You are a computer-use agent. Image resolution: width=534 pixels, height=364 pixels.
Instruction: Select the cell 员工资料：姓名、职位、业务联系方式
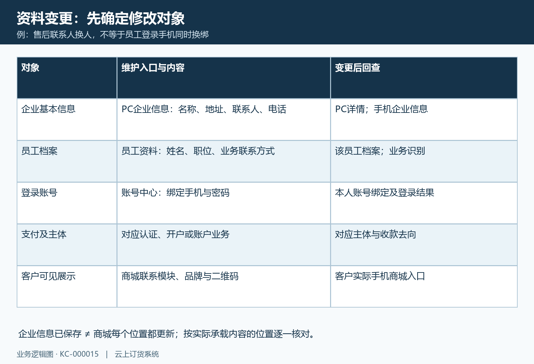coord(224,161)
